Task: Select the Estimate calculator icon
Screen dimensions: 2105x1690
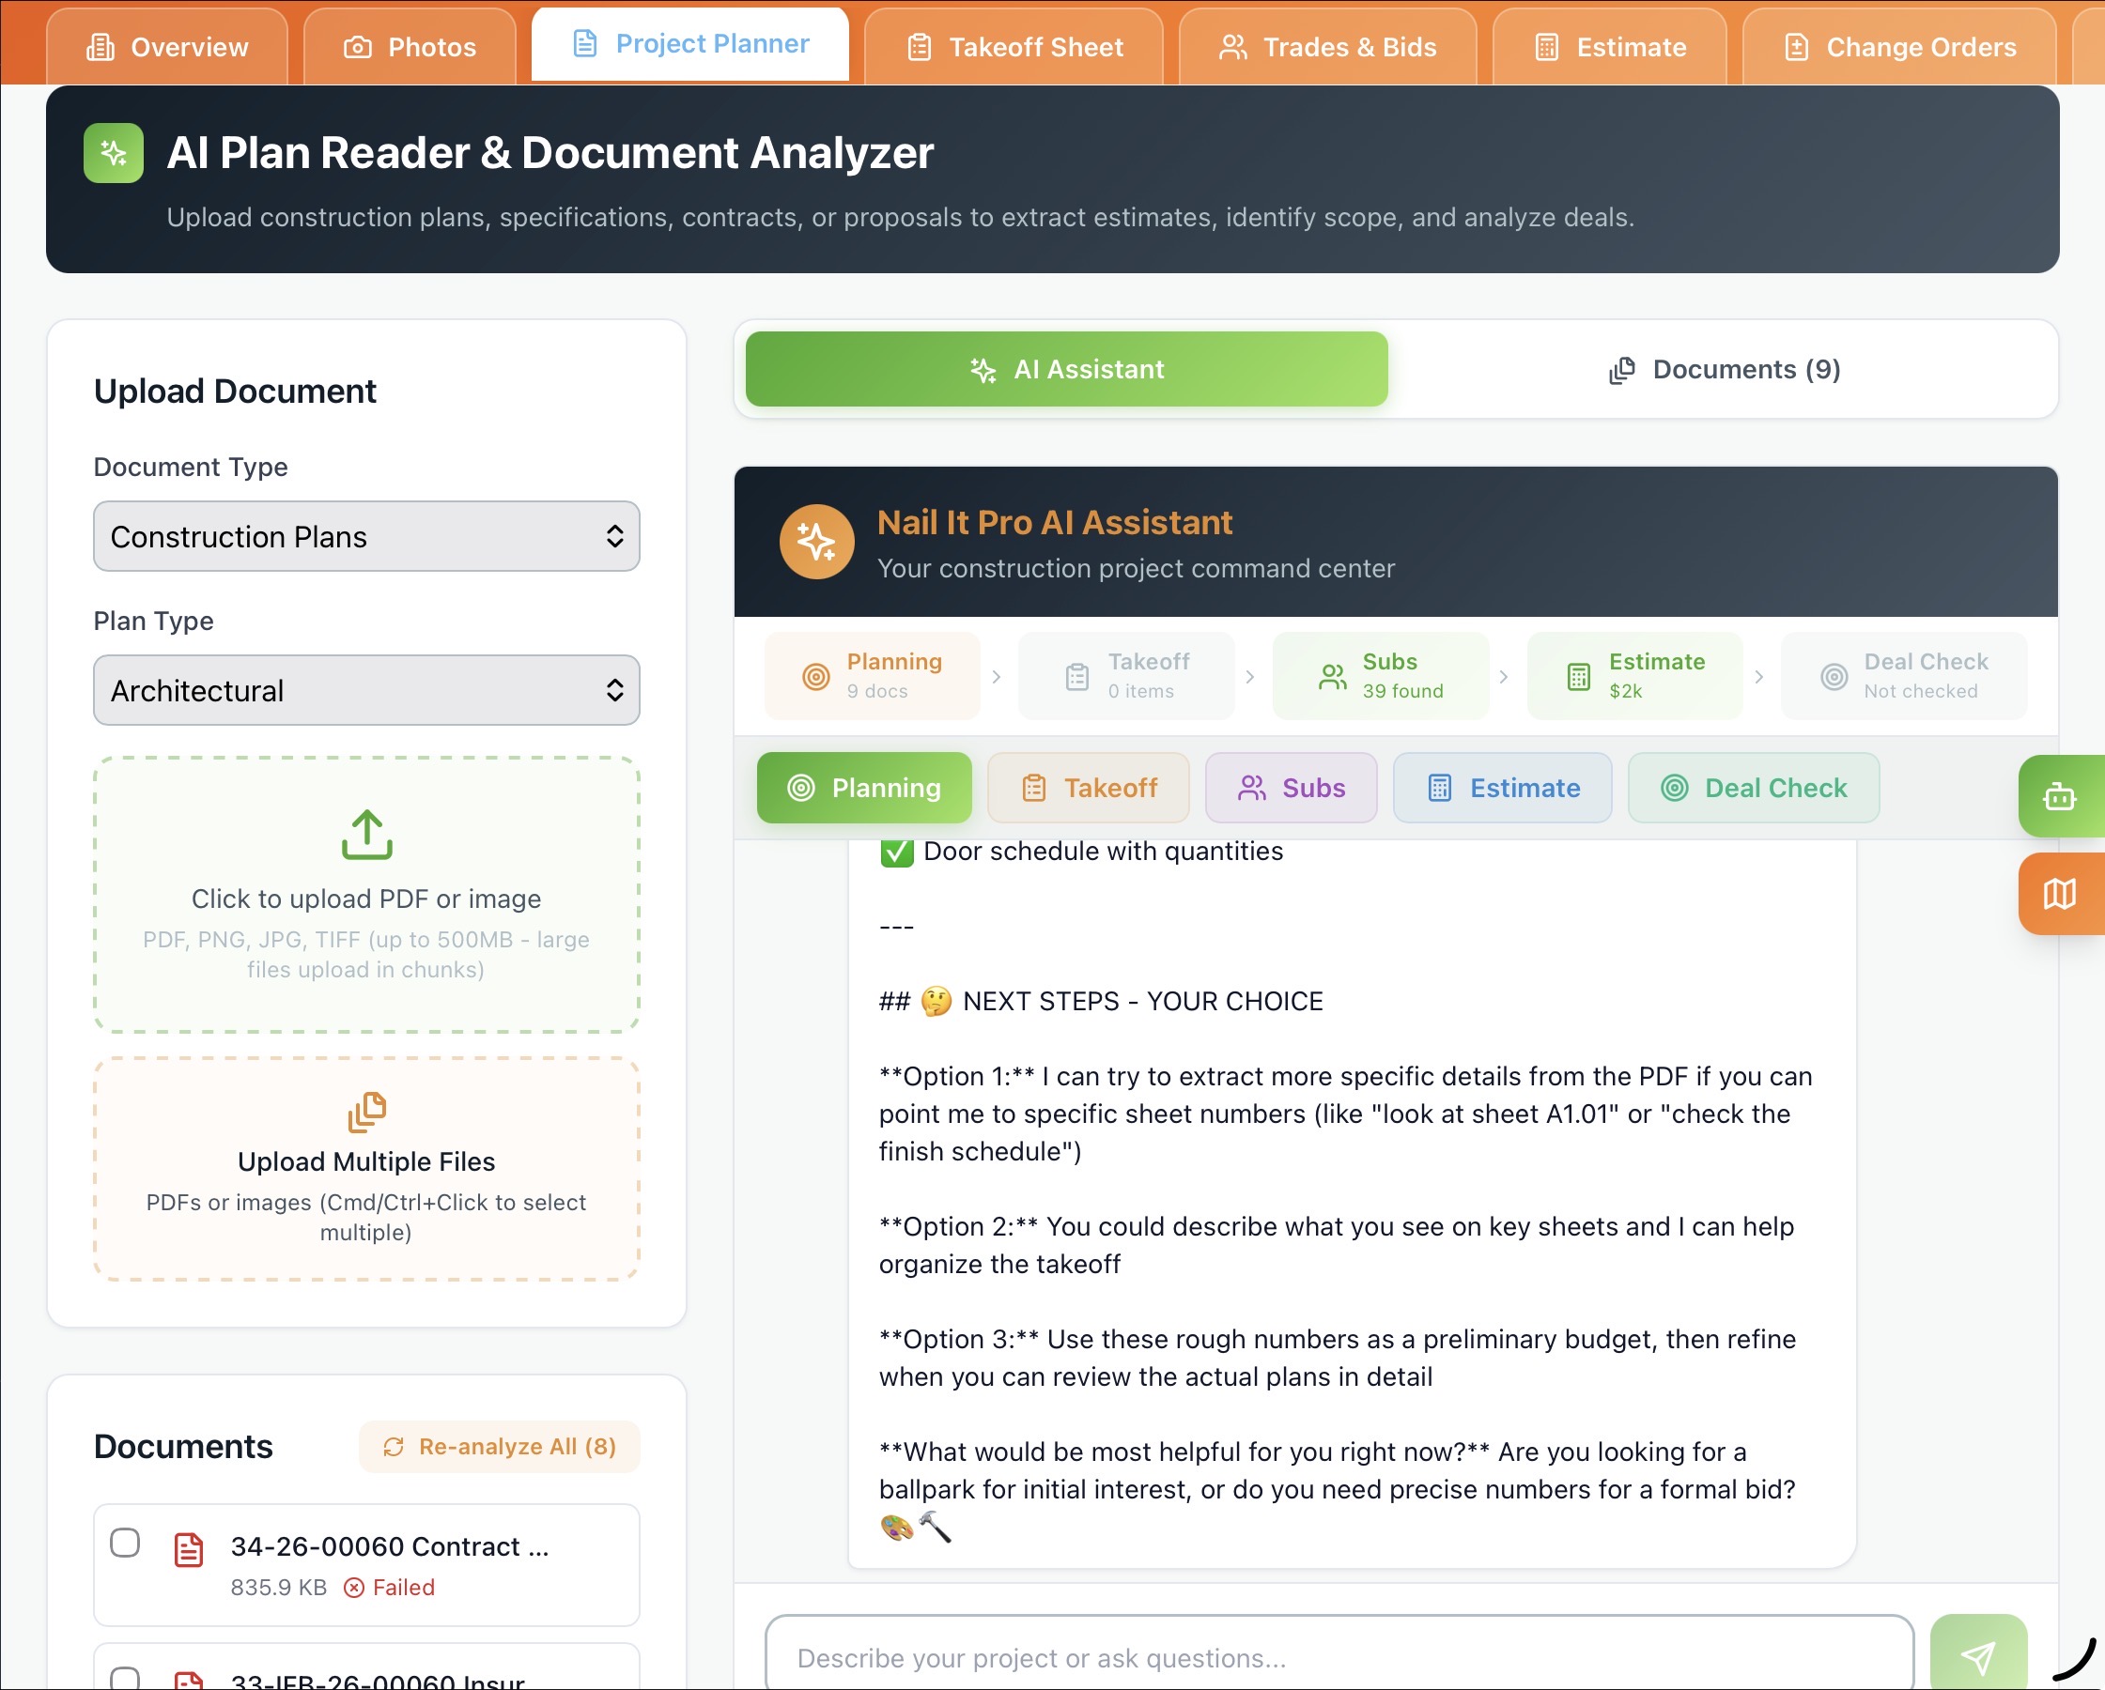Action: click(1546, 46)
